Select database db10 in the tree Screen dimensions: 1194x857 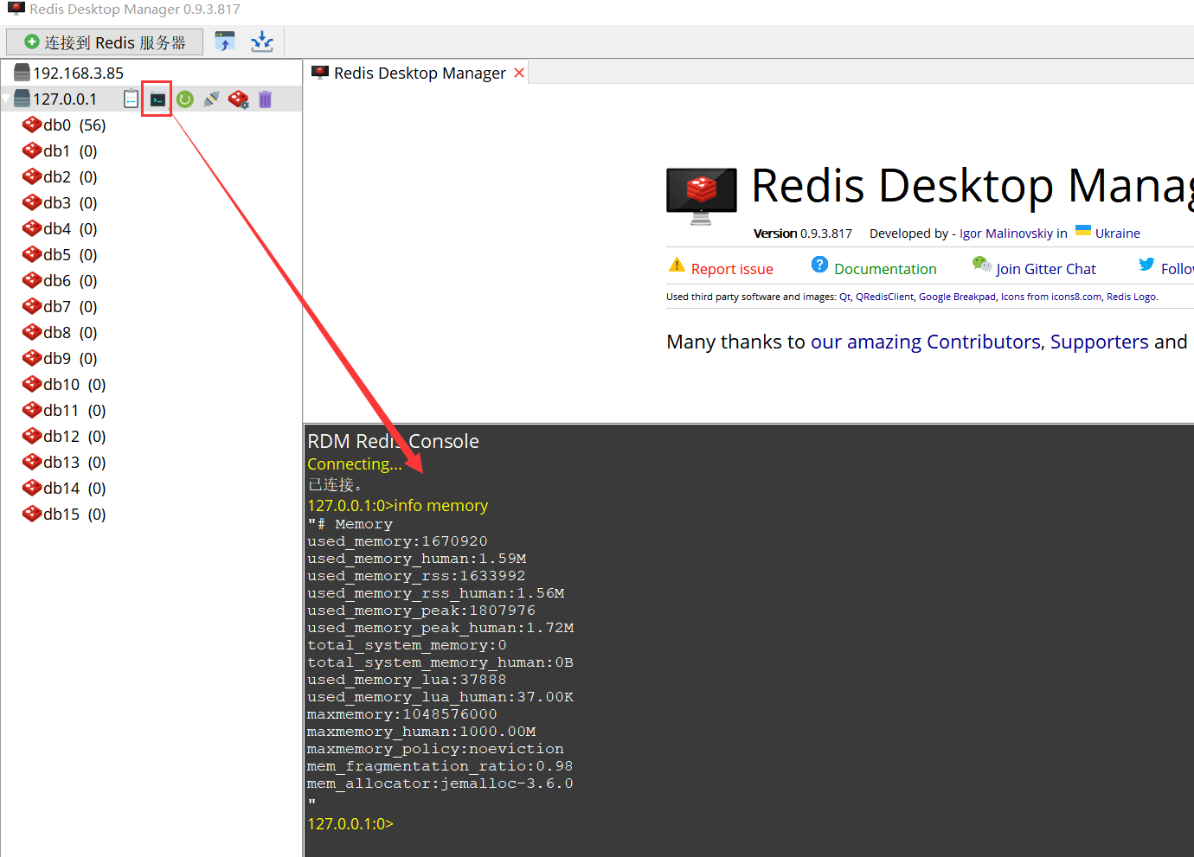pyautogui.click(x=74, y=385)
